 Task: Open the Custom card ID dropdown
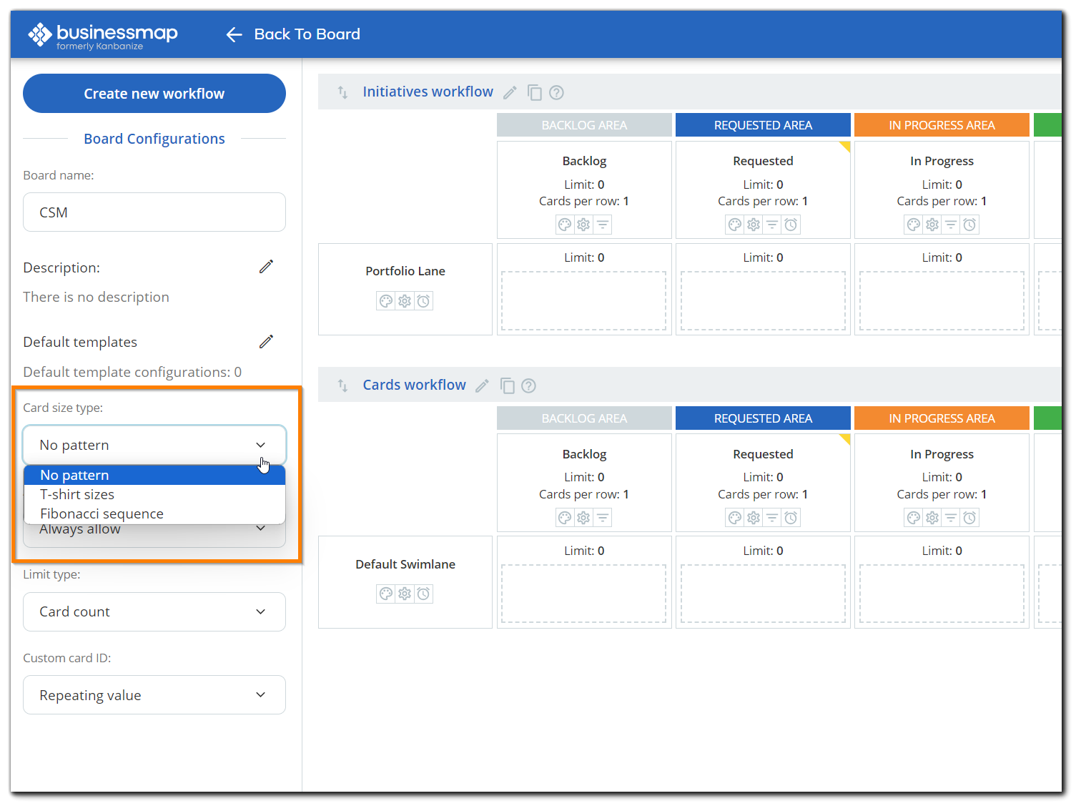(x=154, y=694)
